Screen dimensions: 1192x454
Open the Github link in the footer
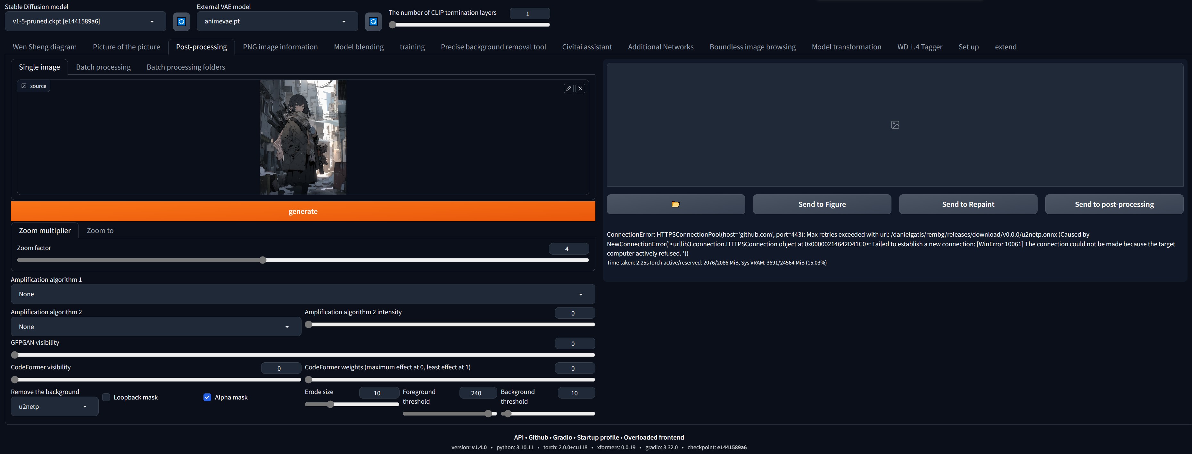(x=538, y=437)
